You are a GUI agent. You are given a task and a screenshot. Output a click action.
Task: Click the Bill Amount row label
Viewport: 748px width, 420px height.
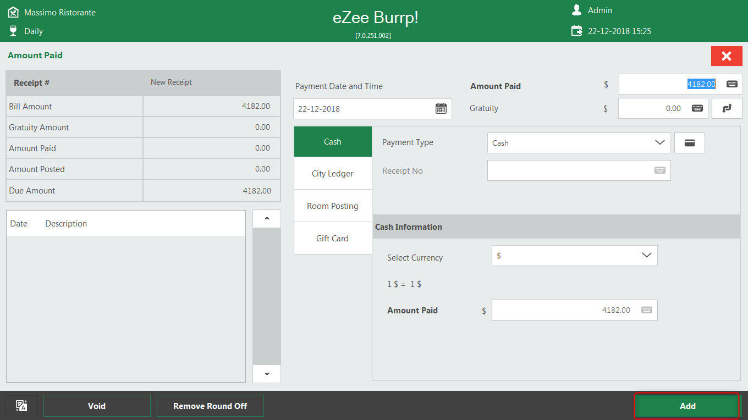pos(30,106)
